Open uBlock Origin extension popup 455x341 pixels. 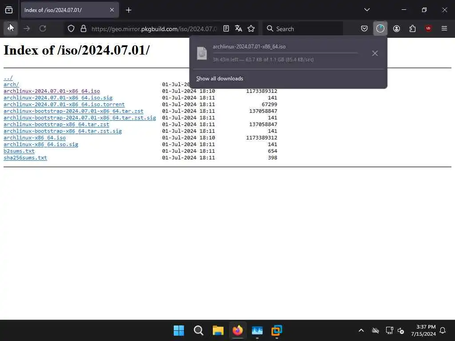428,28
